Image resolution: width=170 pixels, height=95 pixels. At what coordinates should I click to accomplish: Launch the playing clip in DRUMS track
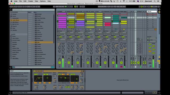(x=58, y=21)
